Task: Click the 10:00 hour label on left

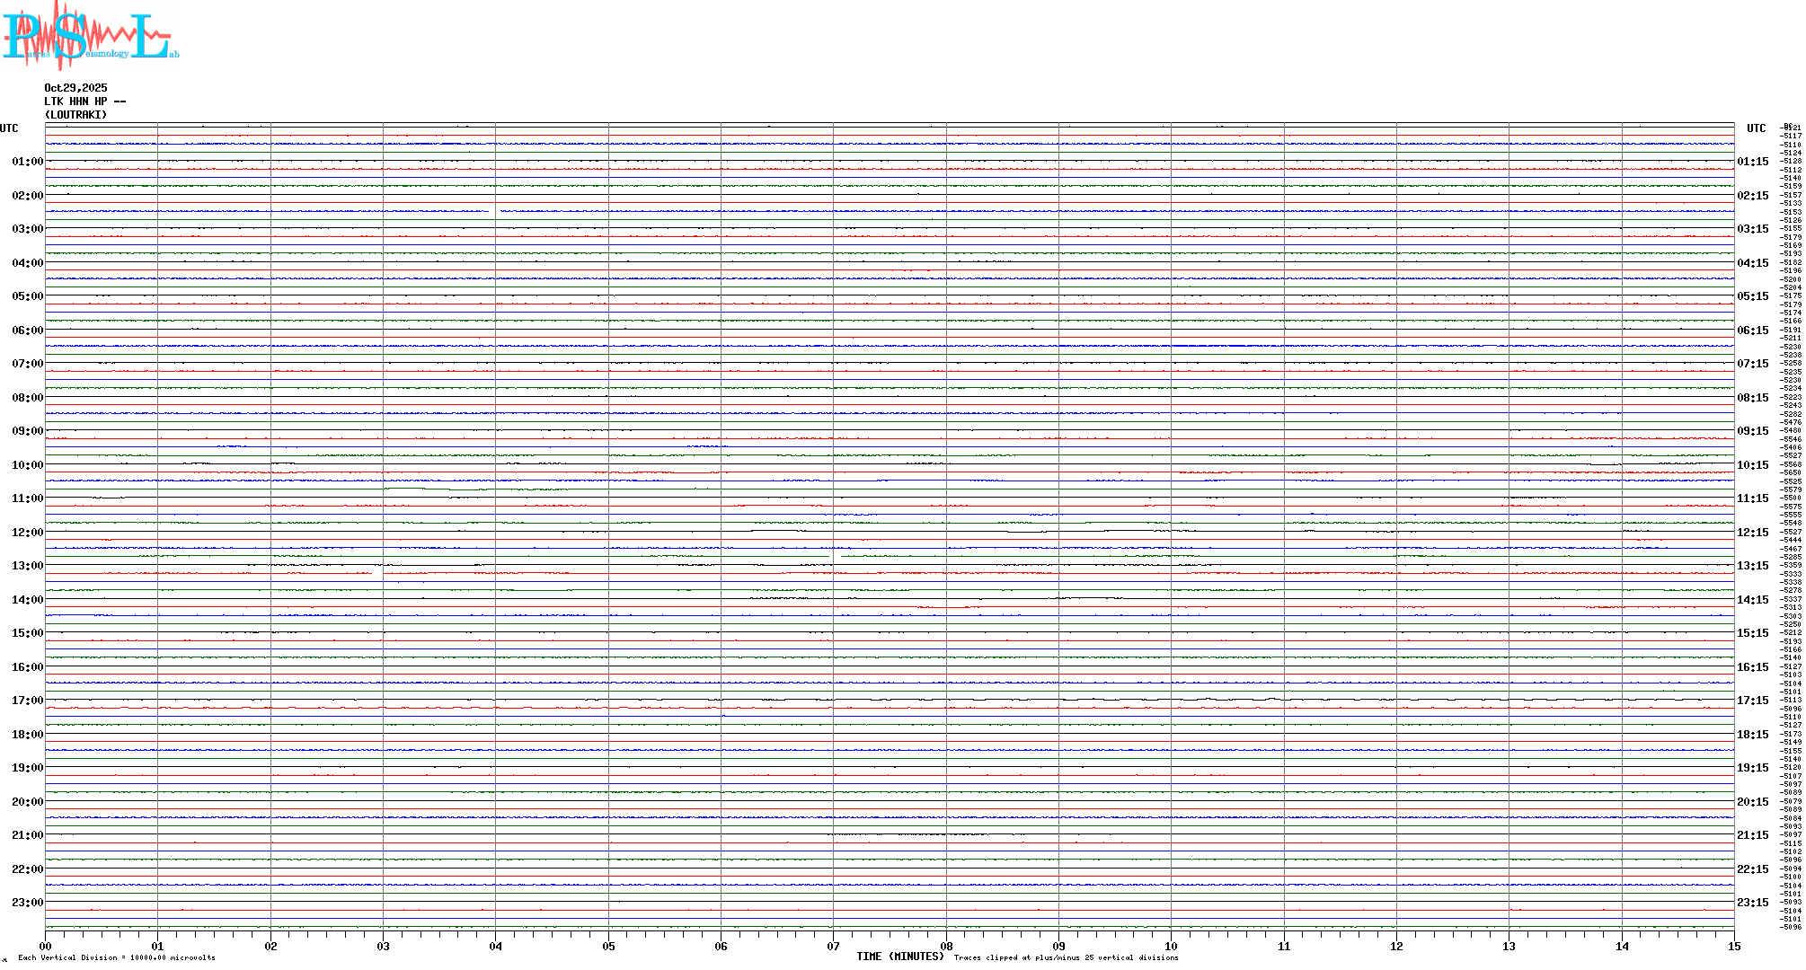Action: 27,465
